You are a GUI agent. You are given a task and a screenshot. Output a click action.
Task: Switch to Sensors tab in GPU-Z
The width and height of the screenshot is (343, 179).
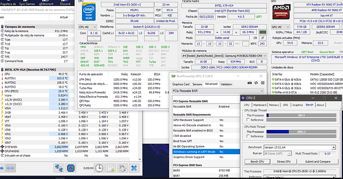tap(197, 84)
